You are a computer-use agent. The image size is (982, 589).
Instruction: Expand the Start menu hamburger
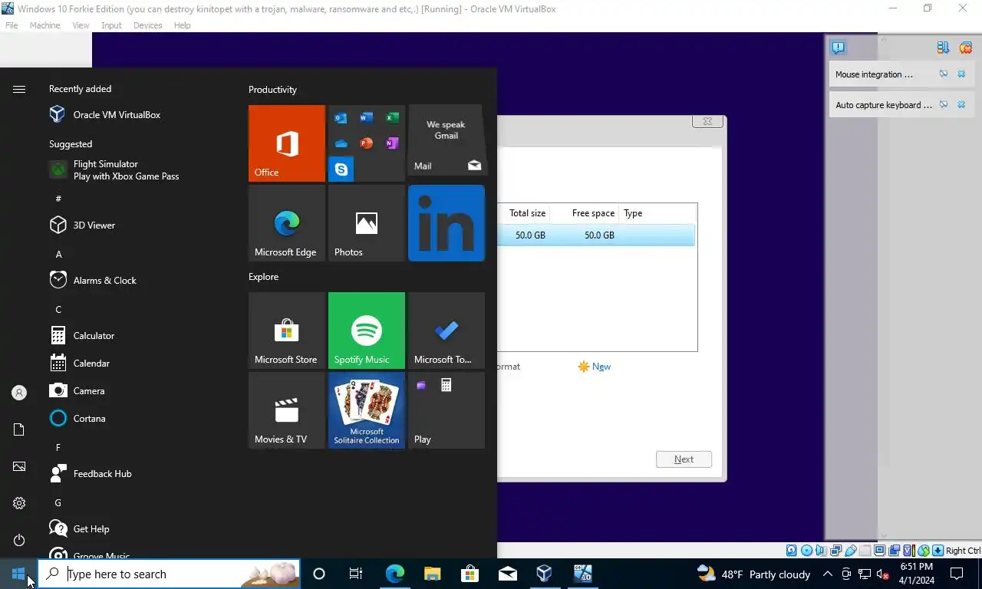pyautogui.click(x=19, y=89)
